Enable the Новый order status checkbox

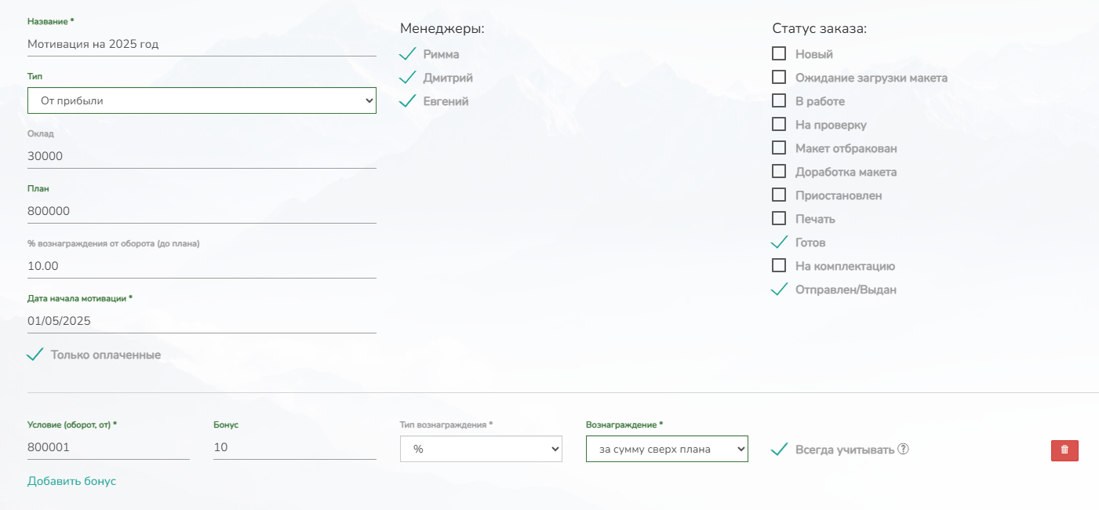click(x=779, y=54)
